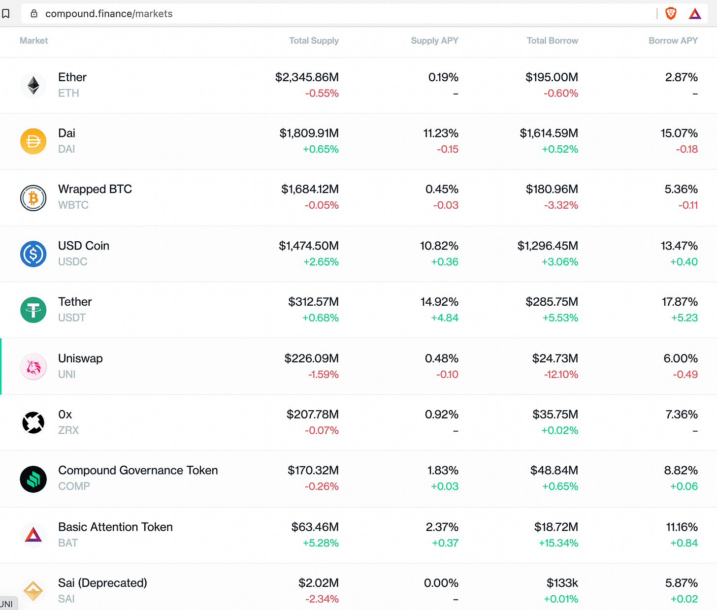
Task: Click Sai total borrow $133k
Action: click(x=562, y=583)
